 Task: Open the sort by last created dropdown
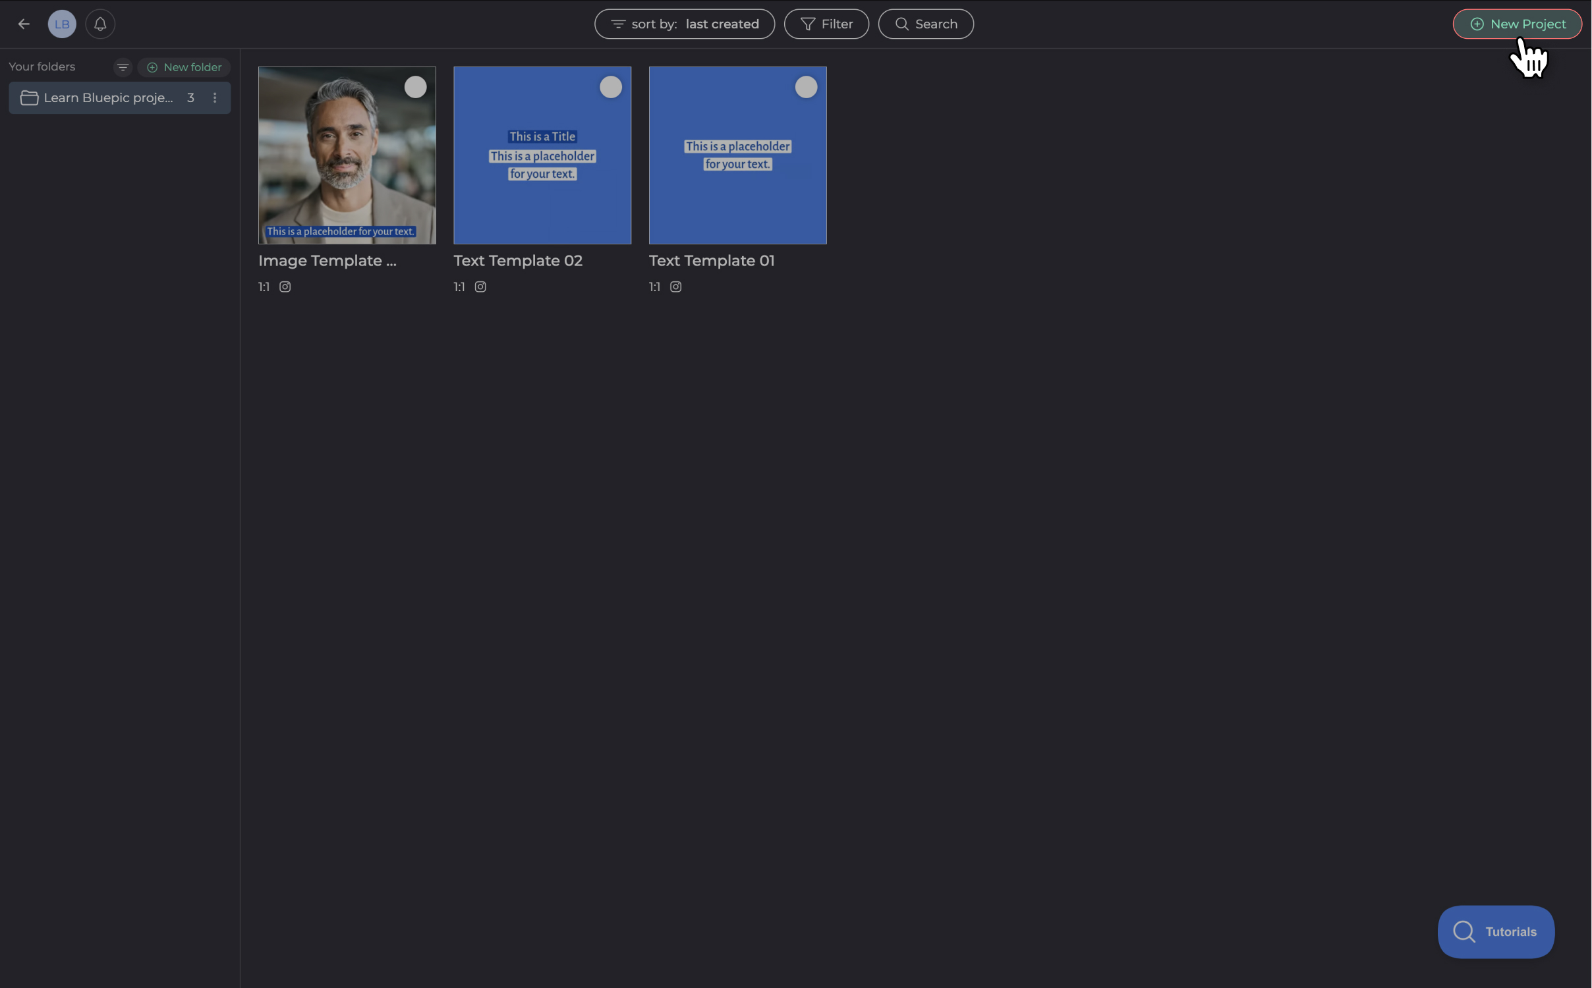(685, 24)
